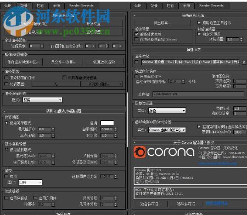Collapse 关于 Corona 渲染器 rollout
The height and width of the screenshot is (215, 247).
pos(189,143)
